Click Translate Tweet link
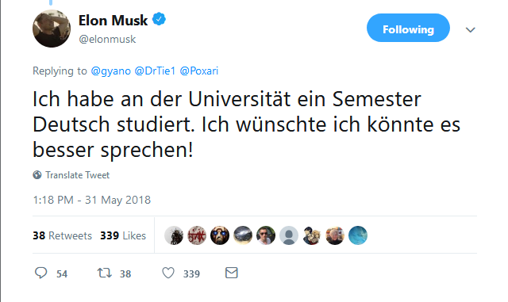 click(x=78, y=175)
